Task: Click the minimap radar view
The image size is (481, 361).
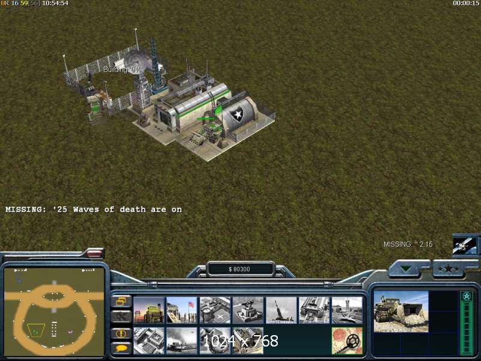Action: [x=54, y=312]
